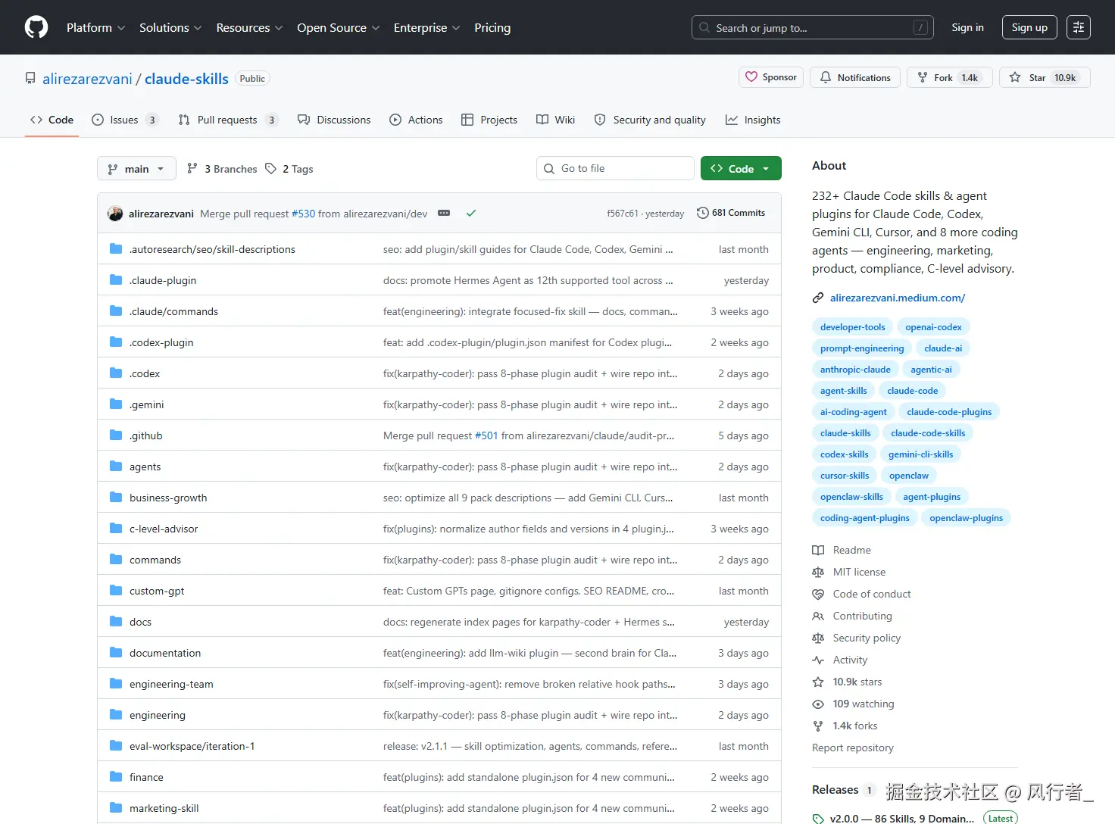
Task: Click the eye icon beside 109 watching
Action: (818, 704)
